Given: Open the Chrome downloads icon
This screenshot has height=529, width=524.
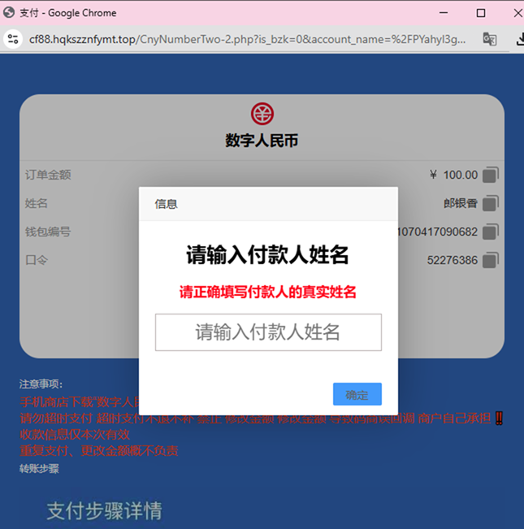Looking at the screenshot, I should [x=518, y=39].
